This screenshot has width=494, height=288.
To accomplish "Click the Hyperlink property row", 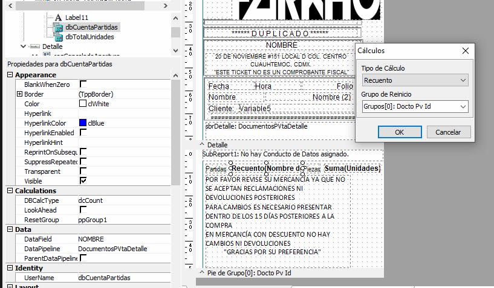I will (x=93, y=114).
